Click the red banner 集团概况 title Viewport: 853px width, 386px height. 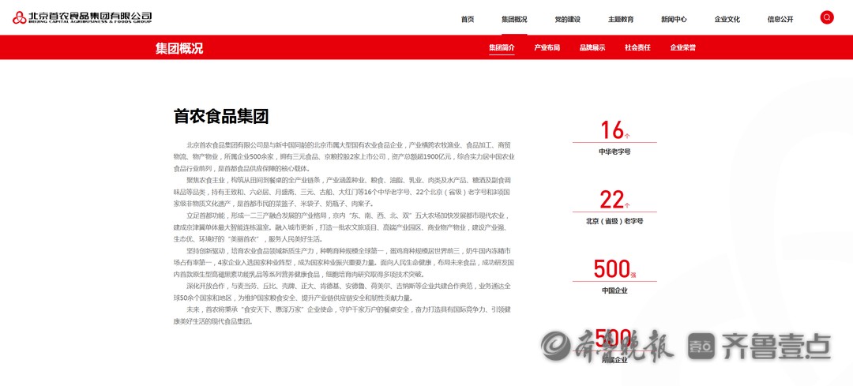point(179,48)
